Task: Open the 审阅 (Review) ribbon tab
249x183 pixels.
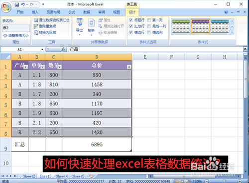Action: pos(102,12)
